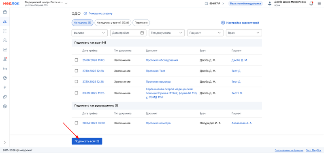Image resolution: width=324 pixels, height=153 pixels.
Task: Open the Пациент filter dropdown
Action: click(205, 33)
